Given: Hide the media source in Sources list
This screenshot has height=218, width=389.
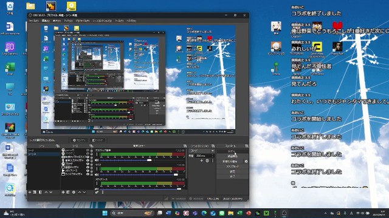Looking at the screenshot, I should [88, 171].
